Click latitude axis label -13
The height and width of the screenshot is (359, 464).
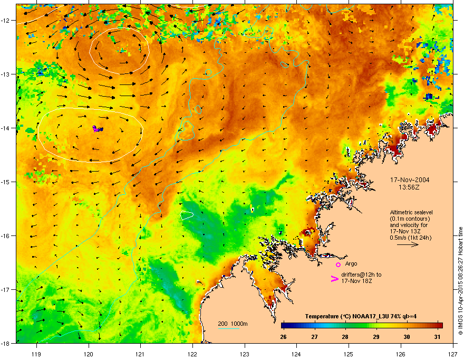pos(5,74)
